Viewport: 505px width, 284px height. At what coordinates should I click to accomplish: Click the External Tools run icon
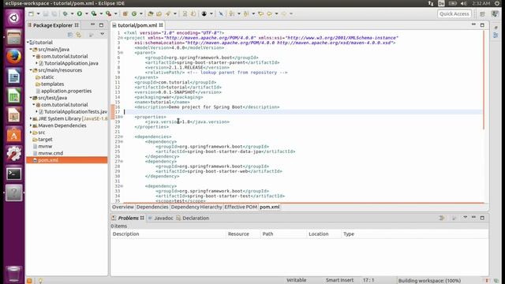tap(109, 14)
